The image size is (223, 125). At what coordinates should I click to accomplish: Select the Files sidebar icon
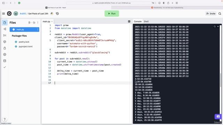pyautogui.click(x=5, y=23)
